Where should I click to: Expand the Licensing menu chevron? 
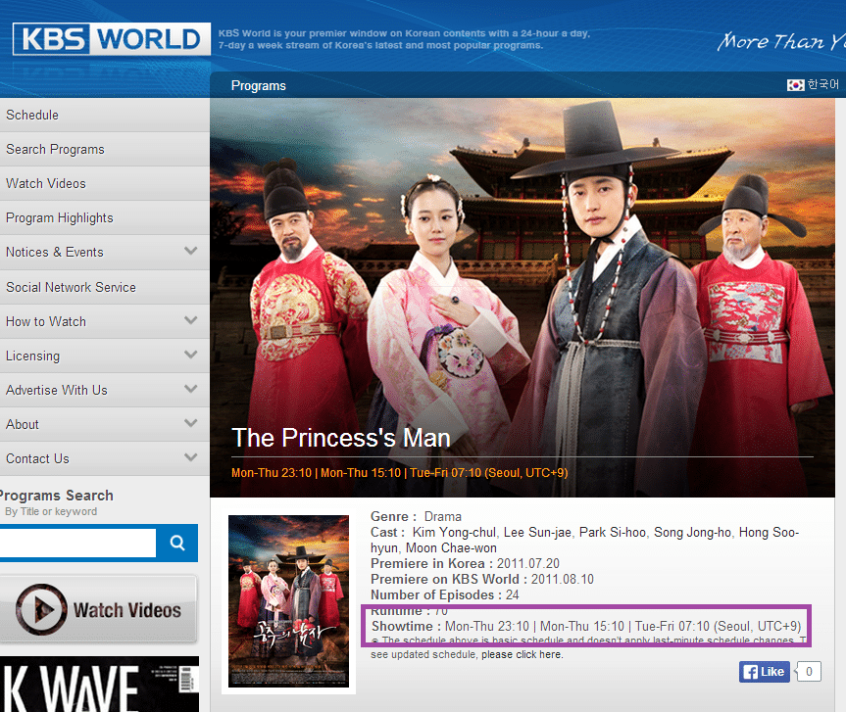click(190, 355)
